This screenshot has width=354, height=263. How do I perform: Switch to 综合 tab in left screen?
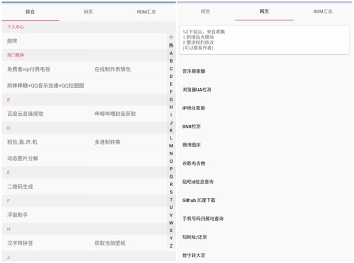(30, 12)
